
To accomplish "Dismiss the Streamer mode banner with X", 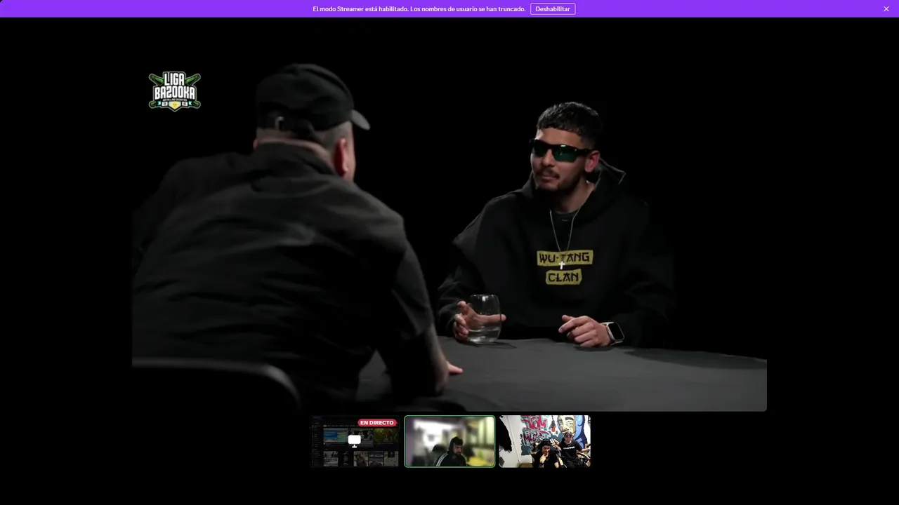I will pyautogui.click(x=886, y=9).
